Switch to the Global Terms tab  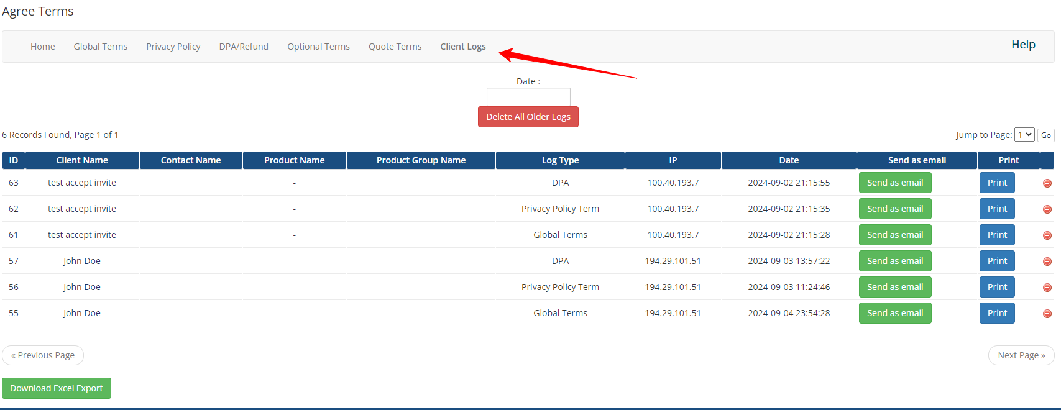pos(100,47)
